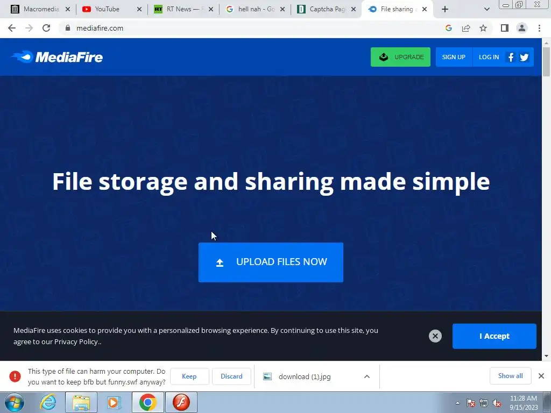Screen dimensions: 551x413
Task: Open Chrome three-dot menu
Action: click(539, 28)
